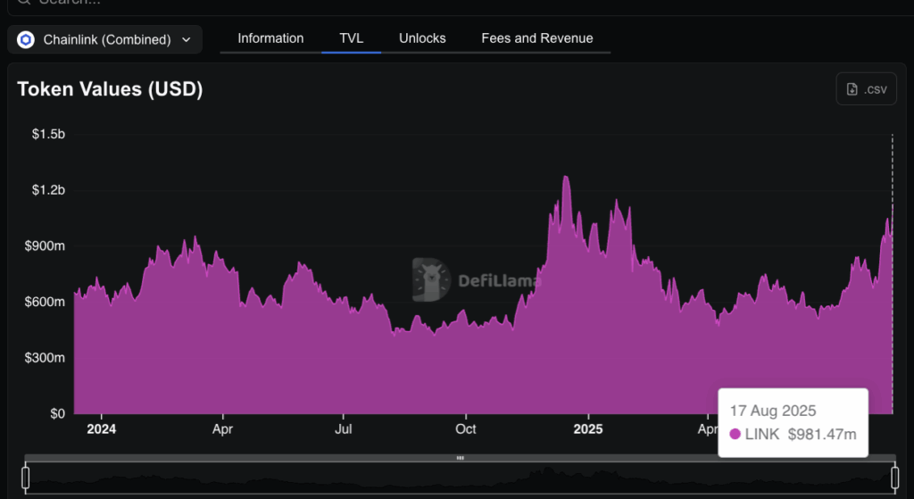Screen dimensions: 914x499
Task: Go to the Fees and Revenue tab
Action: click(536, 38)
